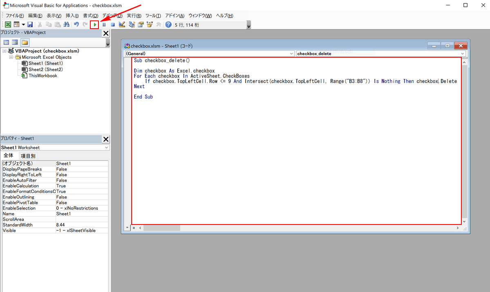Toggle Design Mode in the toolbar
490x292 pixels.
click(x=122, y=25)
